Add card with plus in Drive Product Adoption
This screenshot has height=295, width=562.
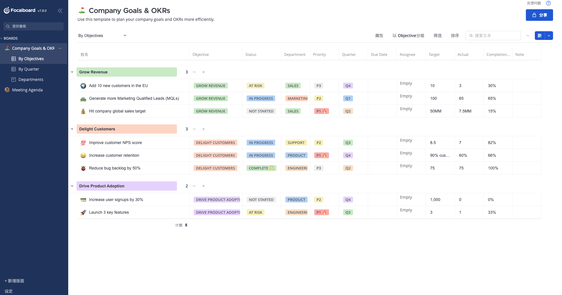[204, 186]
